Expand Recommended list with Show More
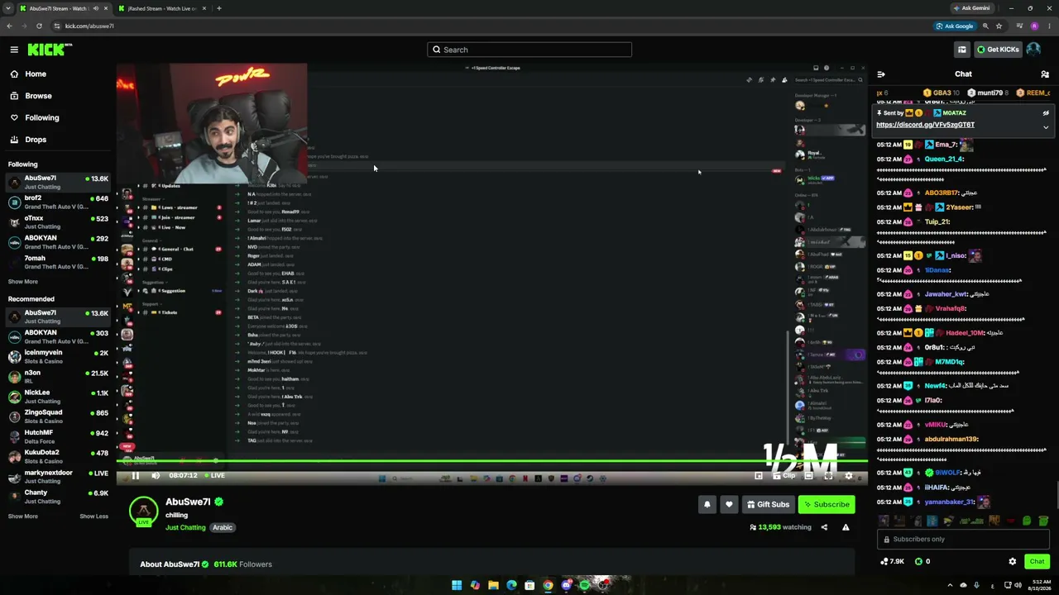The image size is (1059, 595). click(23, 516)
